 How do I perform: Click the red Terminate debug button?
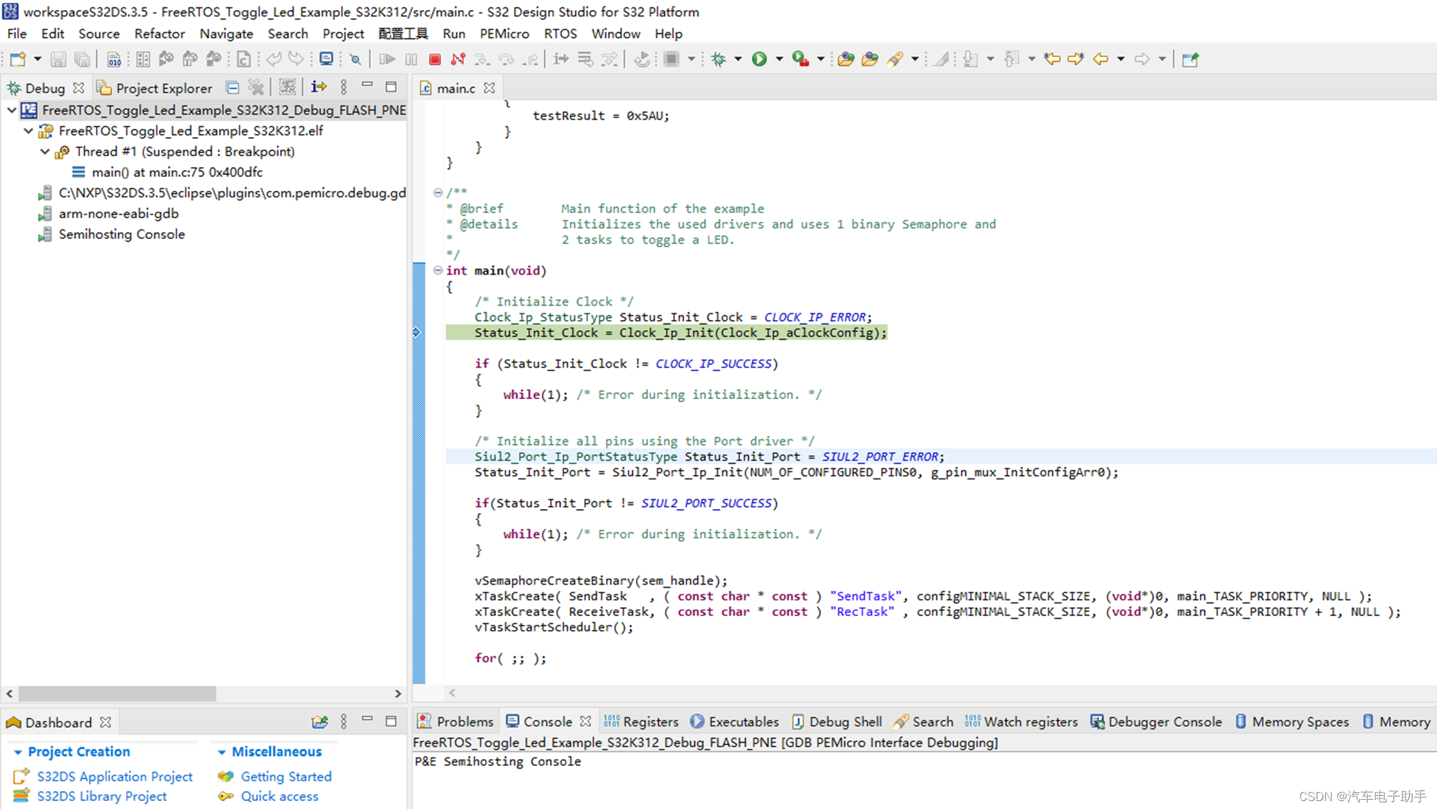[435, 59]
